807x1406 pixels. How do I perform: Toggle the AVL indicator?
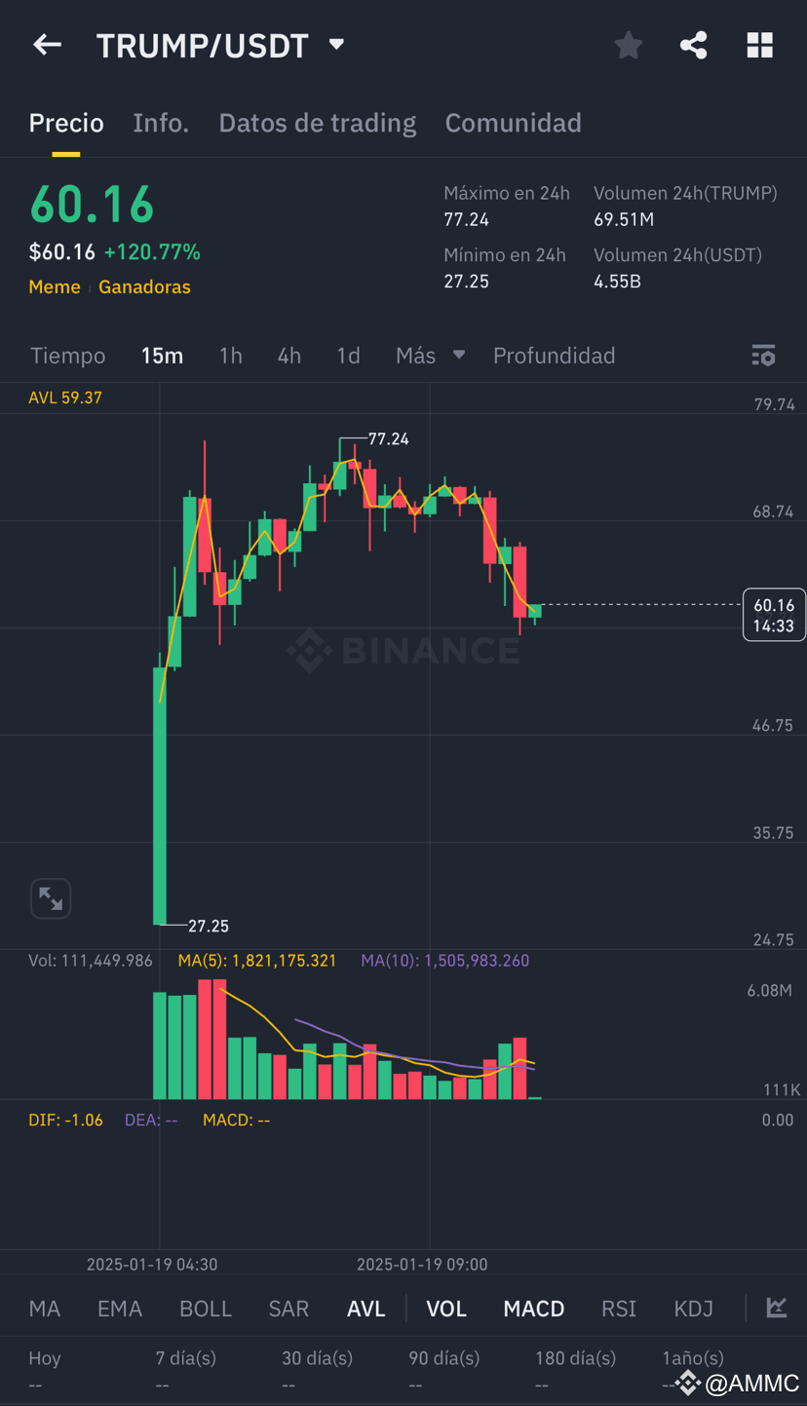tap(366, 1309)
